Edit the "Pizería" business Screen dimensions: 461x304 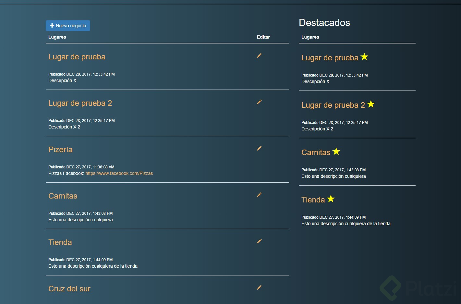(259, 148)
